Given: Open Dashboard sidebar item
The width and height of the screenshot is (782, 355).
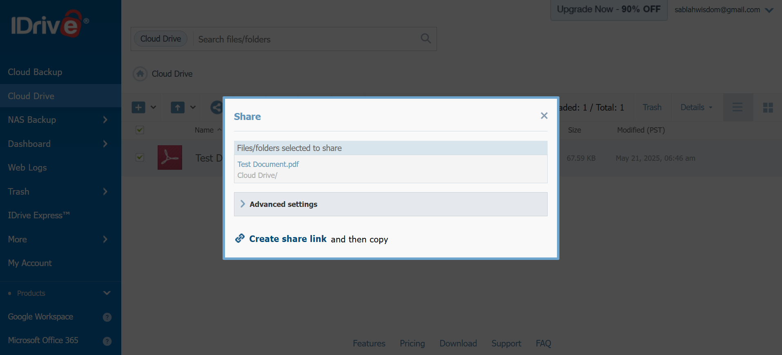Looking at the screenshot, I should pos(29,144).
